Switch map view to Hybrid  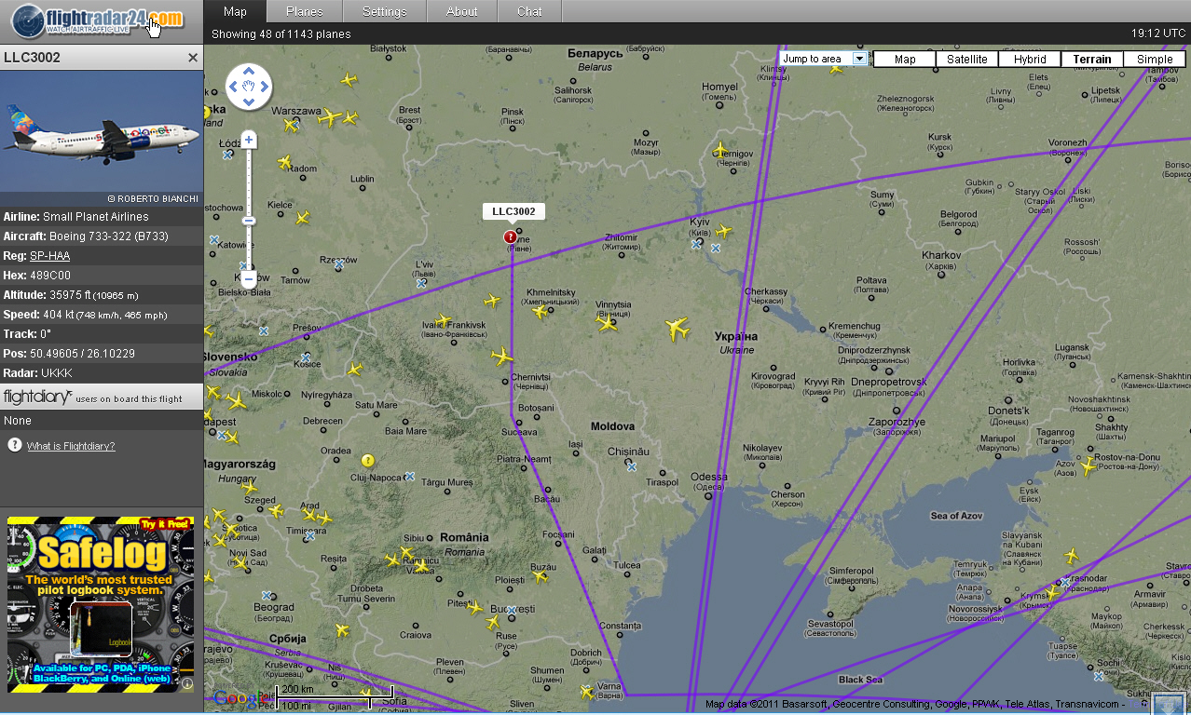1030,59
